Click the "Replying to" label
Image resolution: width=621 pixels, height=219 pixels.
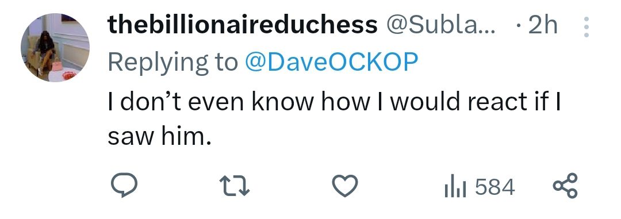coord(173,63)
